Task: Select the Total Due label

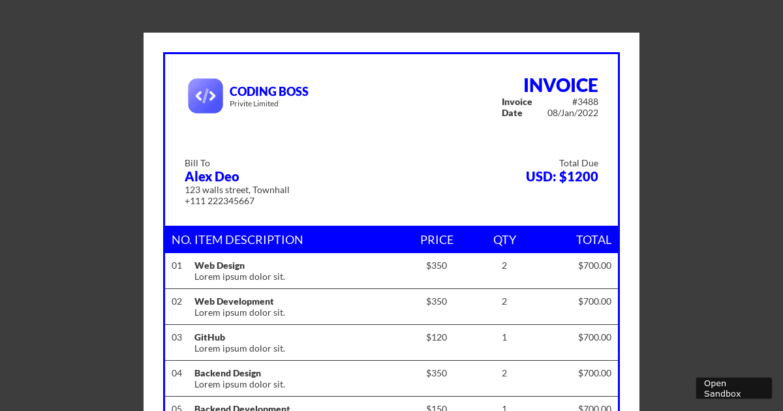Action: coord(579,163)
